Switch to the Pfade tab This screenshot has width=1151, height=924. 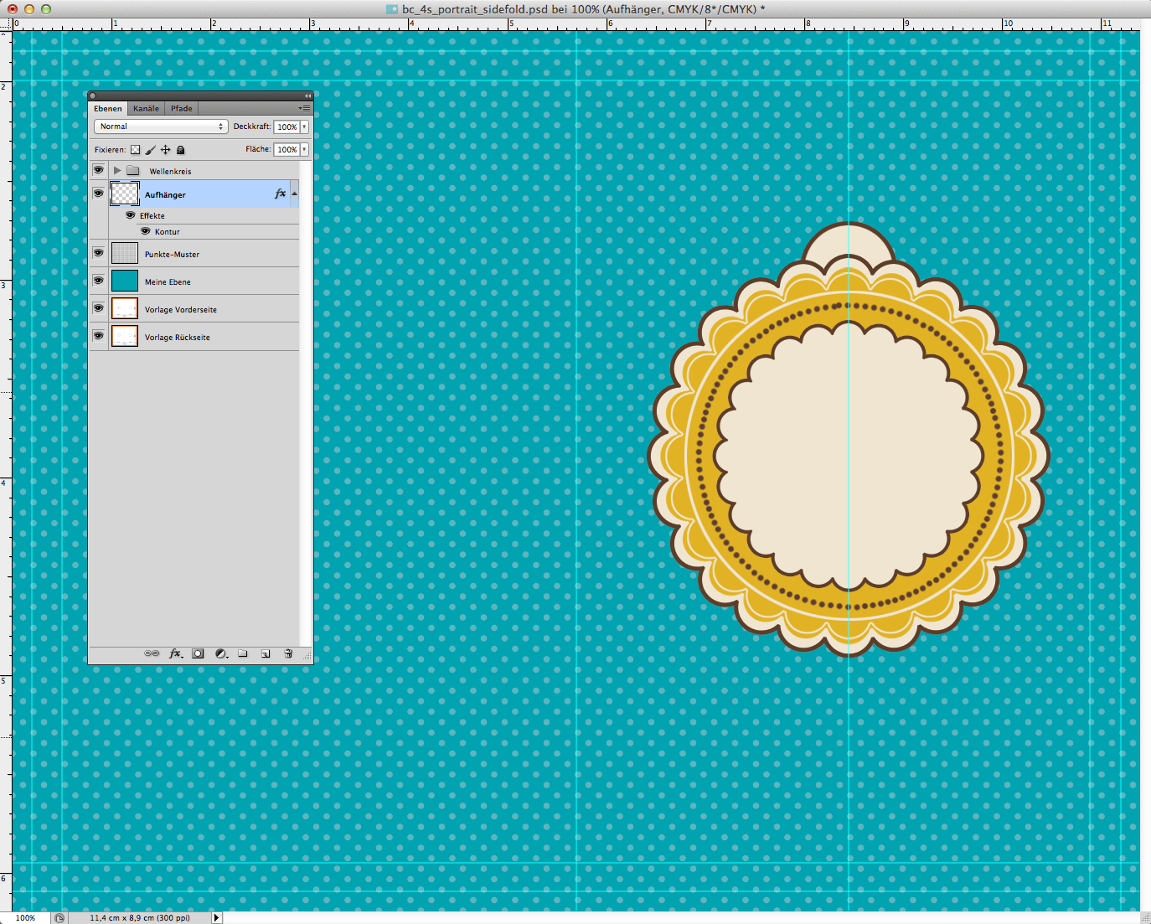point(182,108)
